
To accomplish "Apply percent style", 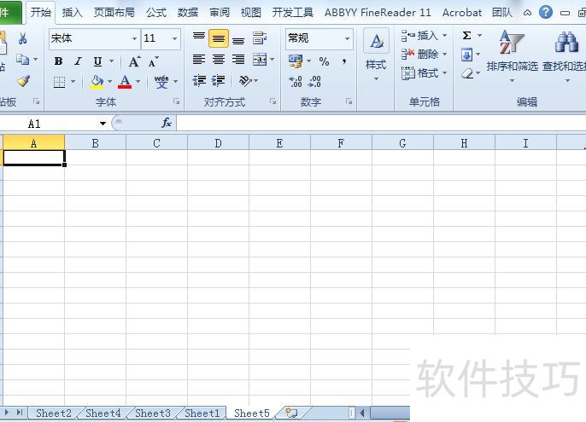I will pyautogui.click(x=324, y=61).
